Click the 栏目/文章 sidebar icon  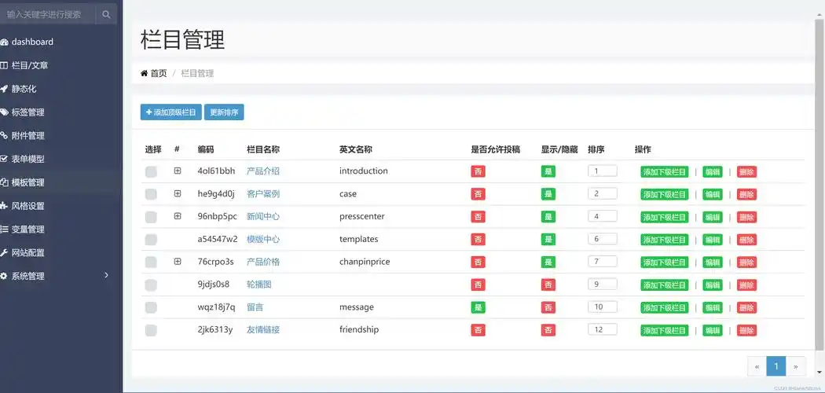click(x=4, y=66)
